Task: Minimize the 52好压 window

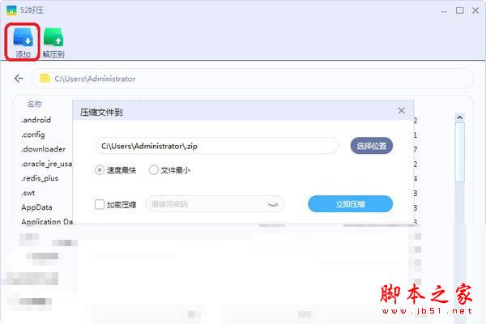Action: [x=444, y=11]
